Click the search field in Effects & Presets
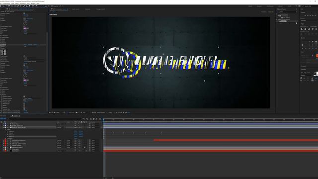 coord(287,12)
